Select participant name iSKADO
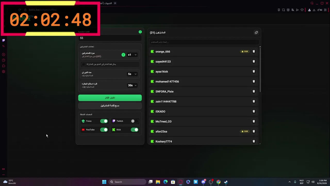 tap(160, 111)
